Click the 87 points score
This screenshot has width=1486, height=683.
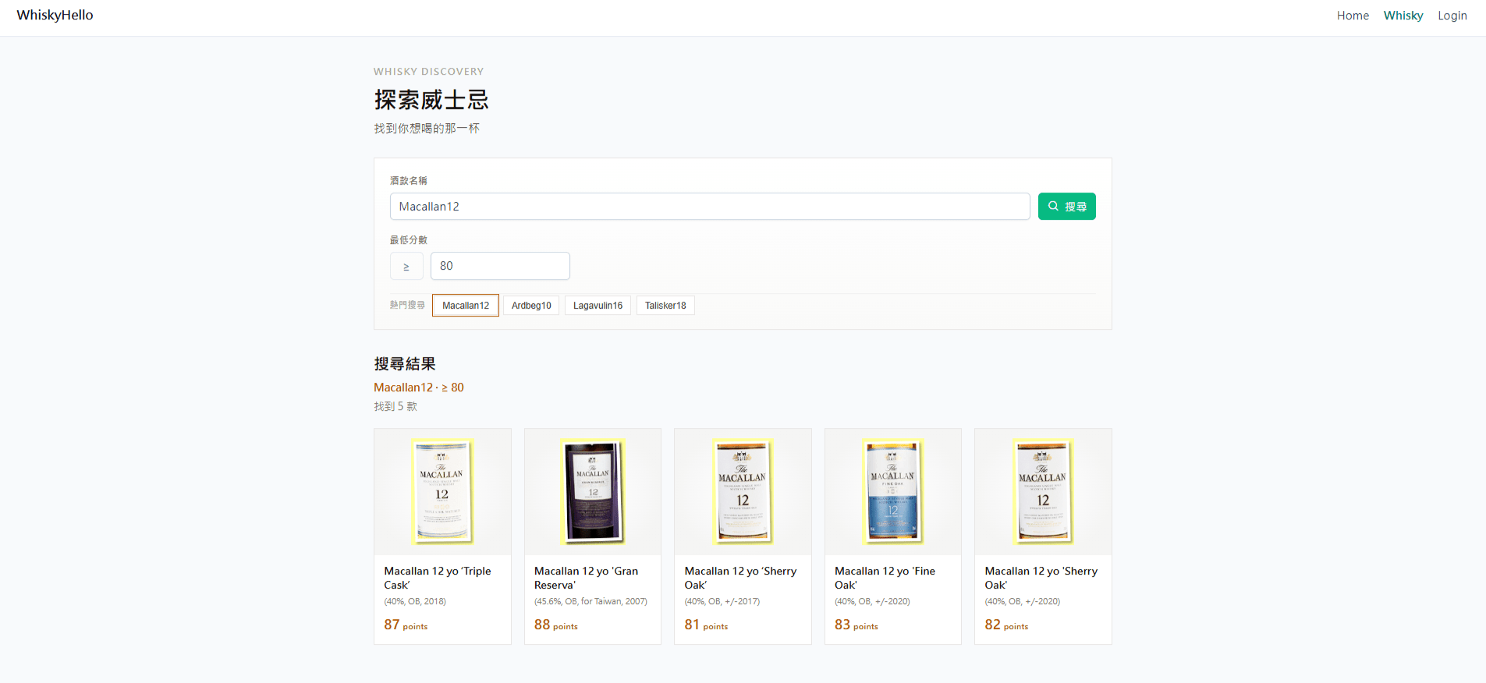(406, 625)
